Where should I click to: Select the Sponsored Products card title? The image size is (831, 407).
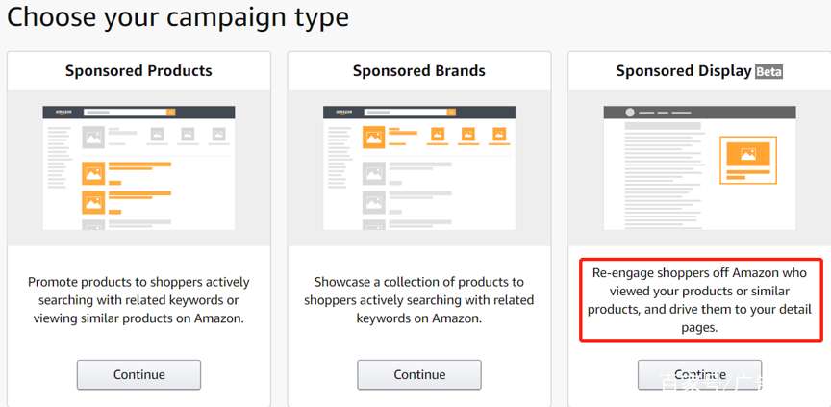point(138,71)
